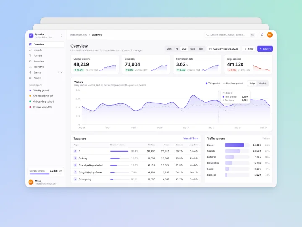Click the People icon in sidebar
This screenshot has width=302, height=227.
click(x=30, y=78)
